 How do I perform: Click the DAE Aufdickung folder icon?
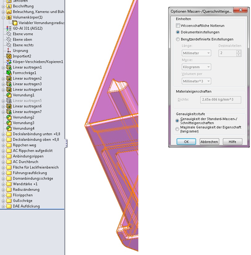click(x=9, y=206)
